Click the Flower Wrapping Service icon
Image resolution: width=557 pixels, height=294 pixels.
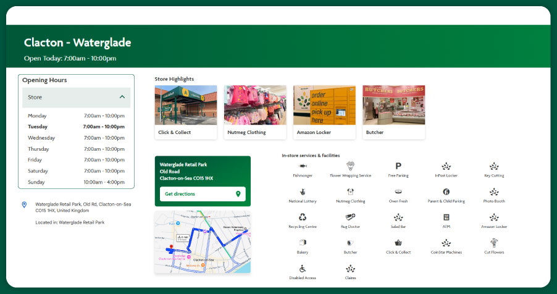(350, 166)
